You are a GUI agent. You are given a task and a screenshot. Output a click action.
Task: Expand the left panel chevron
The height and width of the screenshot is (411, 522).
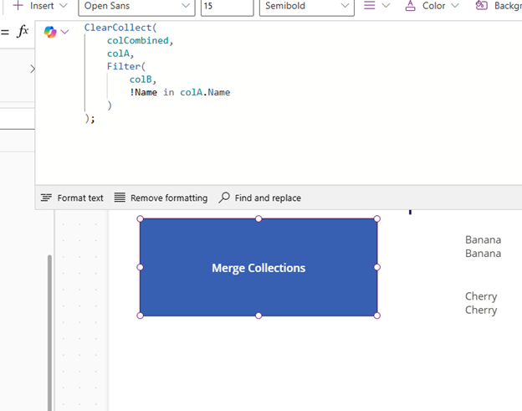click(32, 69)
